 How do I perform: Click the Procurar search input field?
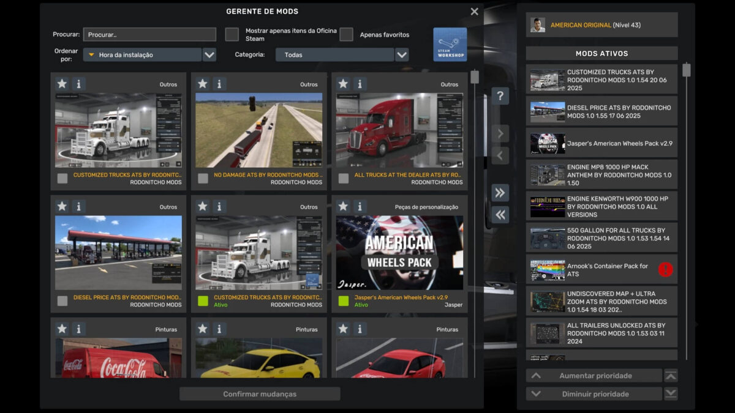pyautogui.click(x=149, y=35)
